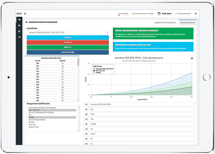Click the green Drag Resistance Aerodynamics banner
Viewport: 215px width, 154px height.
click(x=153, y=34)
